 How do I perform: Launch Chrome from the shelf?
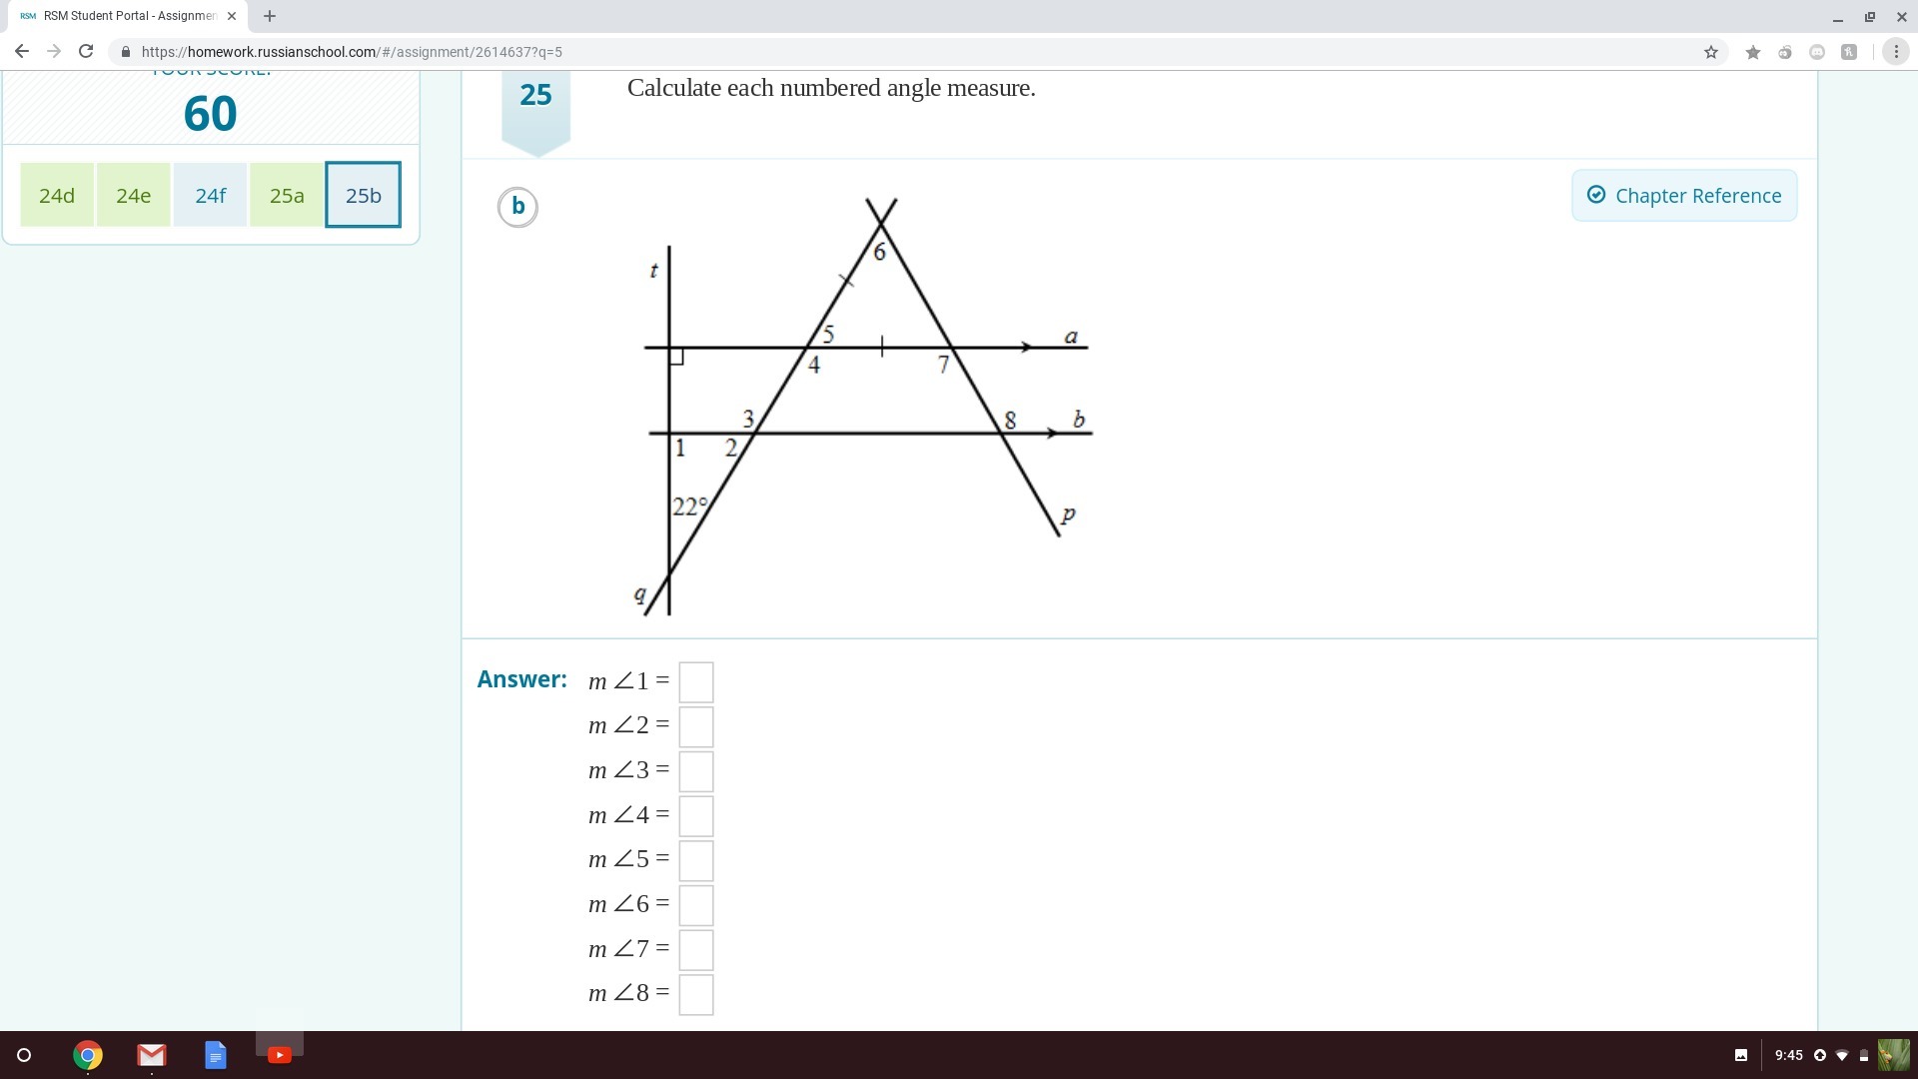tap(88, 1055)
